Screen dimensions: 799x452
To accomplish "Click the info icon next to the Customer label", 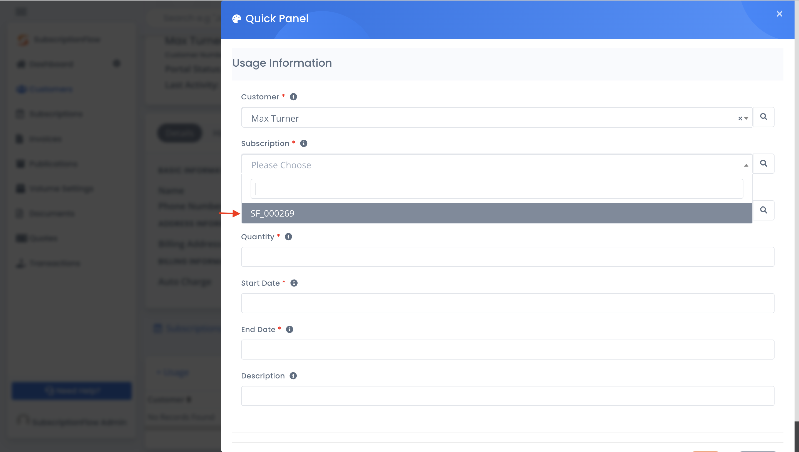I will [293, 97].
